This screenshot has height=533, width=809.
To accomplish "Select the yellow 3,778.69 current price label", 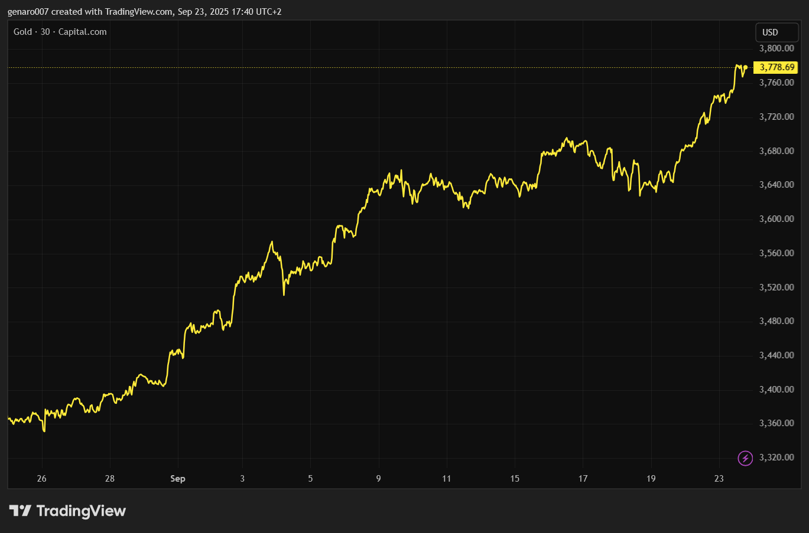I will click(776, 67).
